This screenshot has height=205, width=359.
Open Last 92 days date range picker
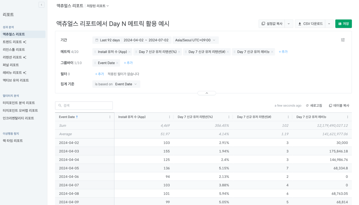132,40
